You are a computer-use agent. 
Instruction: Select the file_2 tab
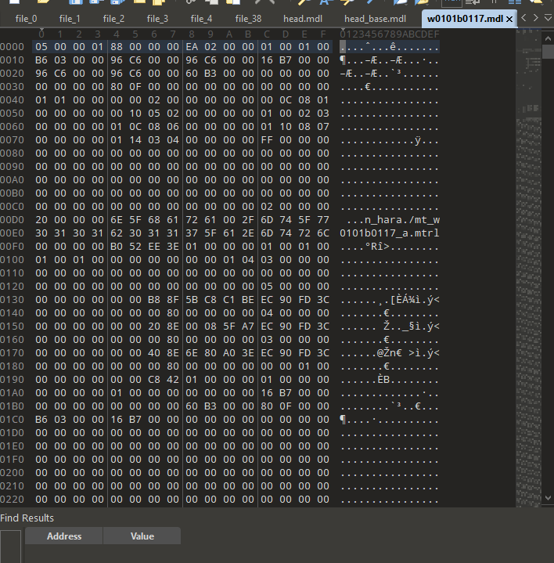(x=113, y=19)
